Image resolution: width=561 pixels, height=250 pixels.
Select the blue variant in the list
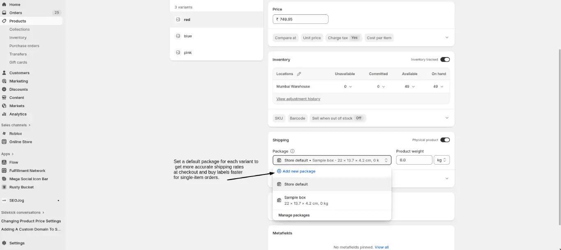[187, 36]
